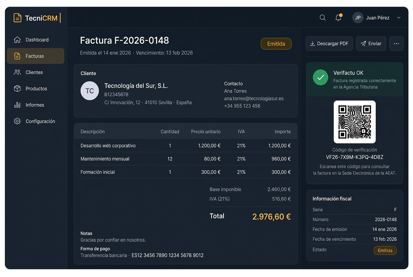
Task: Open the three-dot more options menu
Action: [396, 43]
